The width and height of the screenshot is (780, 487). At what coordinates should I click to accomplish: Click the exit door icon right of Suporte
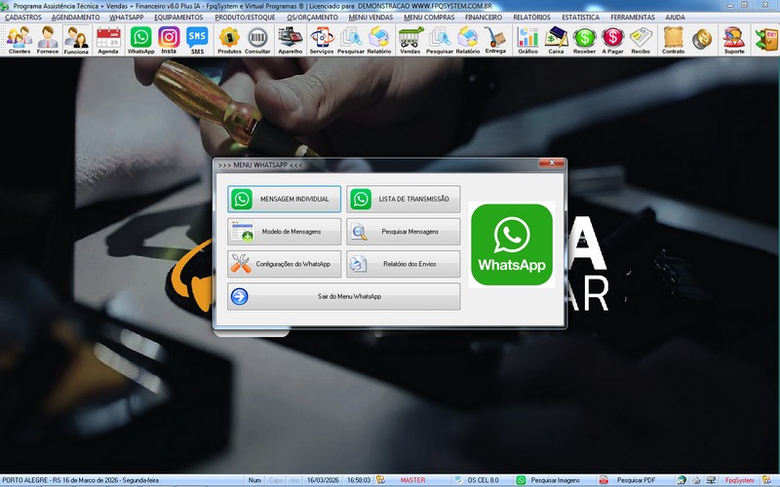pyautogui.click(x=766, y=40)
